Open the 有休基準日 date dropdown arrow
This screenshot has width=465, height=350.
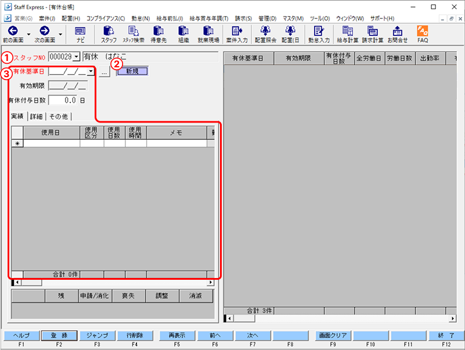[91, 71]
